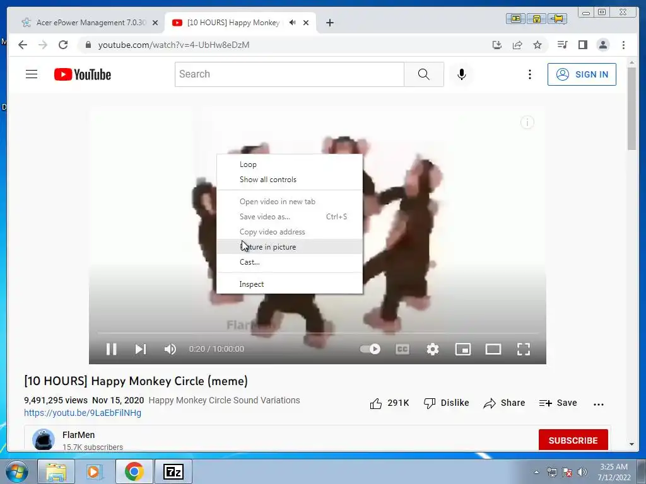This screenshot has width=646, height=484.
Task: Open Windows Explorer from the taskbar
Action: [x=56, y=471]
